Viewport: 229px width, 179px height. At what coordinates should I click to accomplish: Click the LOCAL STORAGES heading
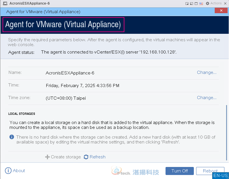[x=22, y=114]
